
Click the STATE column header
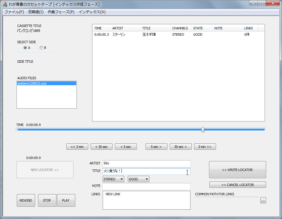tap(202, 28)
